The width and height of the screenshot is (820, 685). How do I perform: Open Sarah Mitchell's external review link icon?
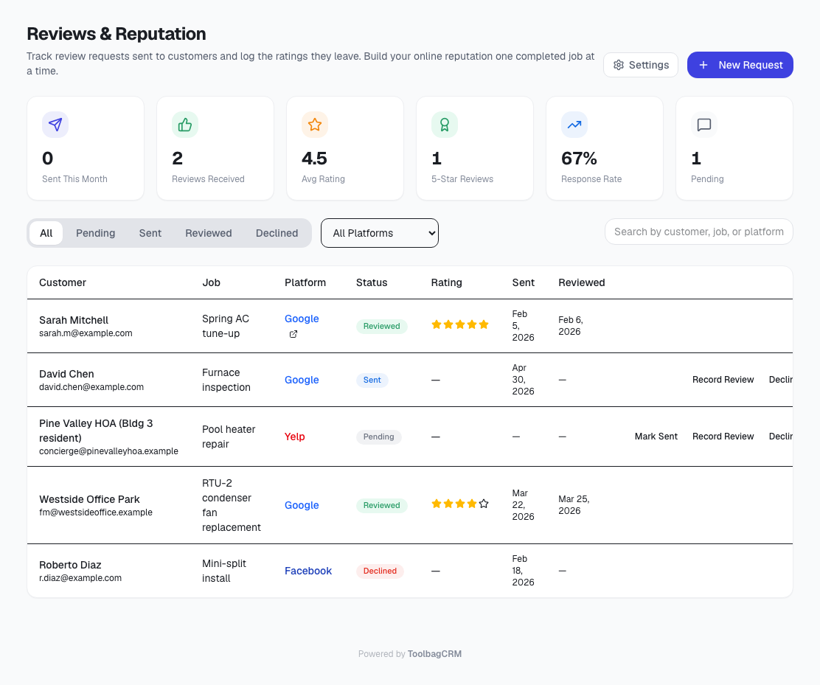pyautogui.click(x=293, y=334)
